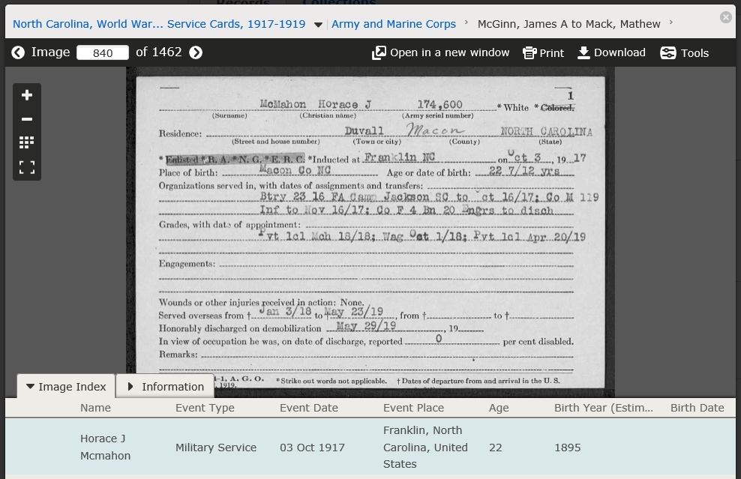The image size is (741, 479).
Task: Open the collection title dropdown arrow
Action: tap(318, 25)
